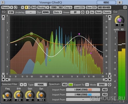Screen dimensions: 128x104
Task: Click the EQ Reset button
Action: pyautogui.click(x=98, y=12)
